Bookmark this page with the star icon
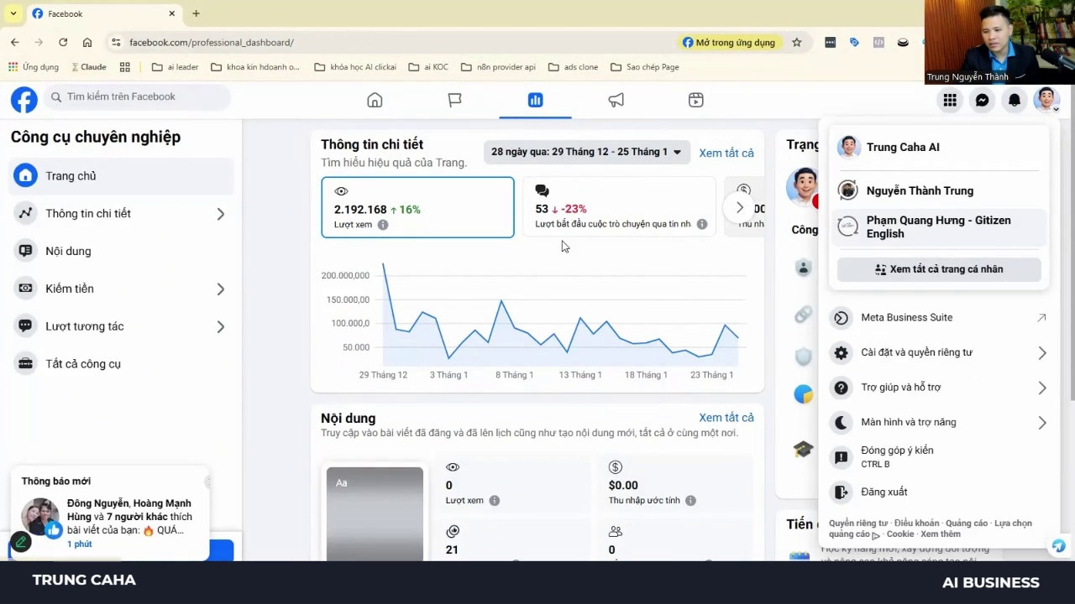The image size is (1075, 604). [x=796, y=42]
